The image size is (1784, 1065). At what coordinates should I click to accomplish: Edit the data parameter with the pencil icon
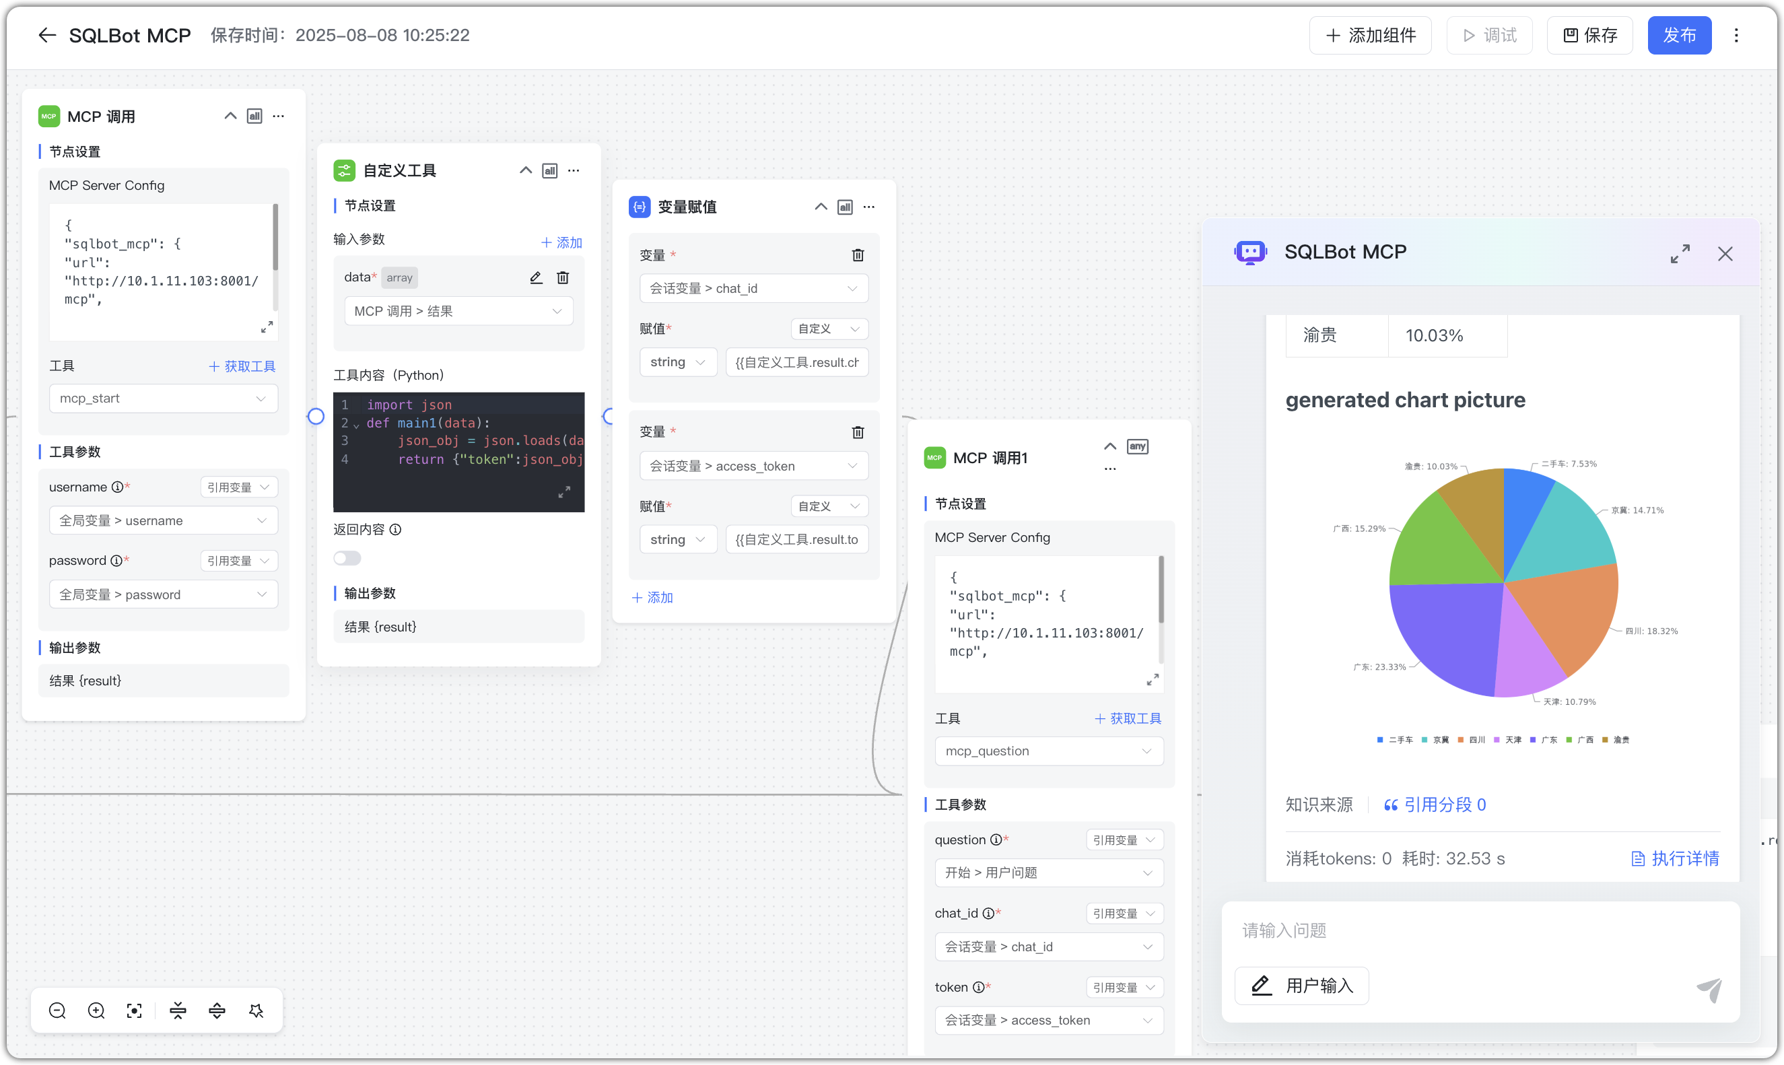coord(535,278)
